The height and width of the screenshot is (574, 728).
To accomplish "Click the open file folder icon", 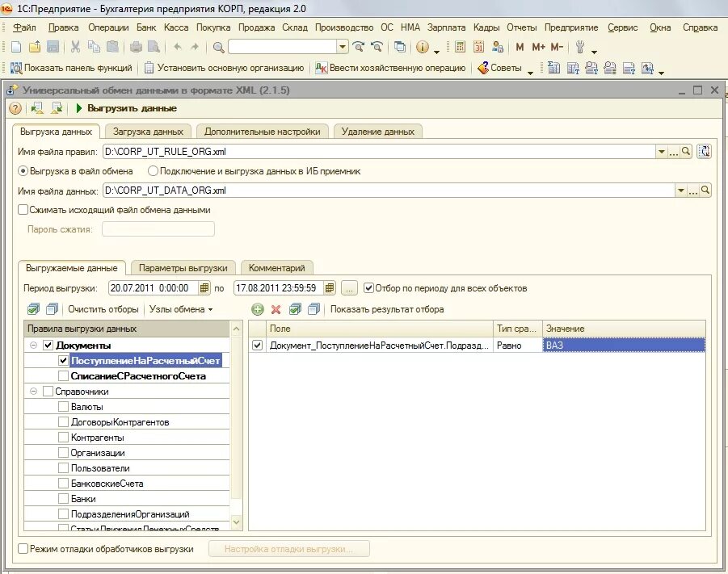I will pos(35,47).
